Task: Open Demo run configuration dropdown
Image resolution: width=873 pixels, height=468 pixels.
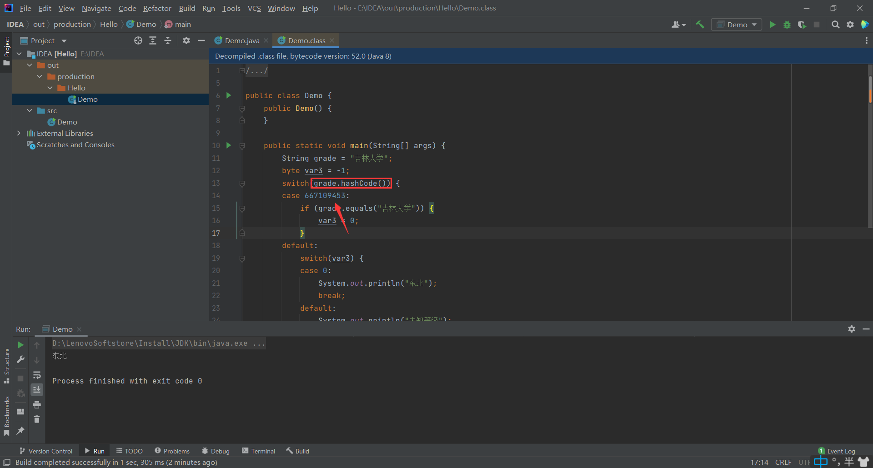Action: coord(737,25)
